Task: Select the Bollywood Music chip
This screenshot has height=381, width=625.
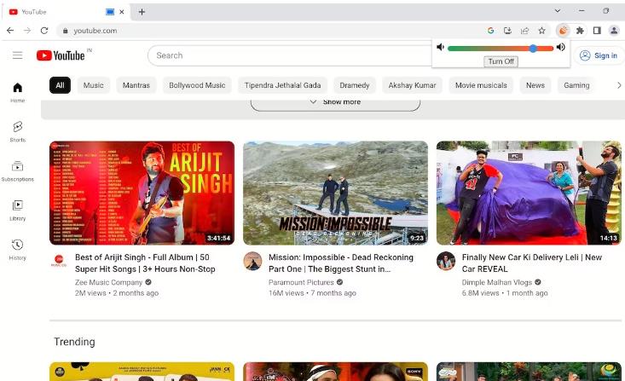Action: 197,85
